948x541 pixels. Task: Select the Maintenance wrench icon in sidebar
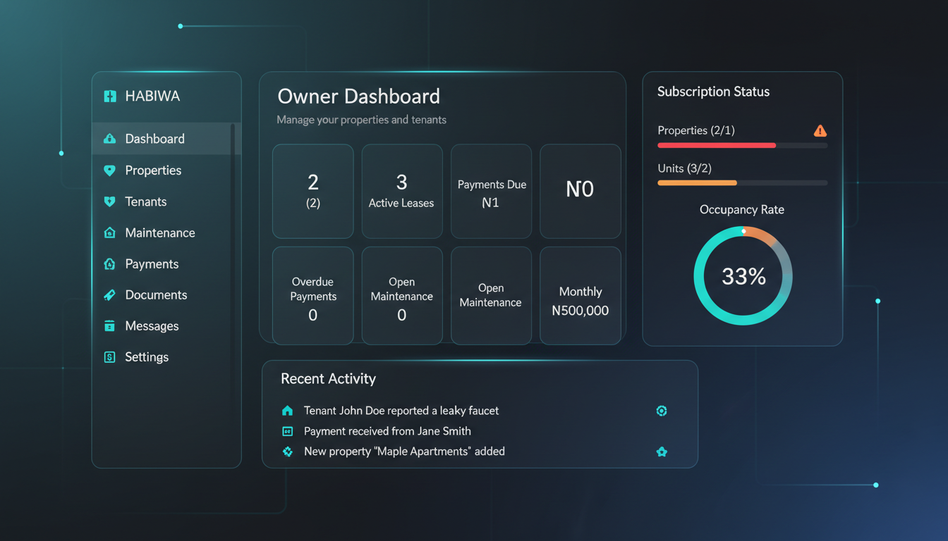110,232
